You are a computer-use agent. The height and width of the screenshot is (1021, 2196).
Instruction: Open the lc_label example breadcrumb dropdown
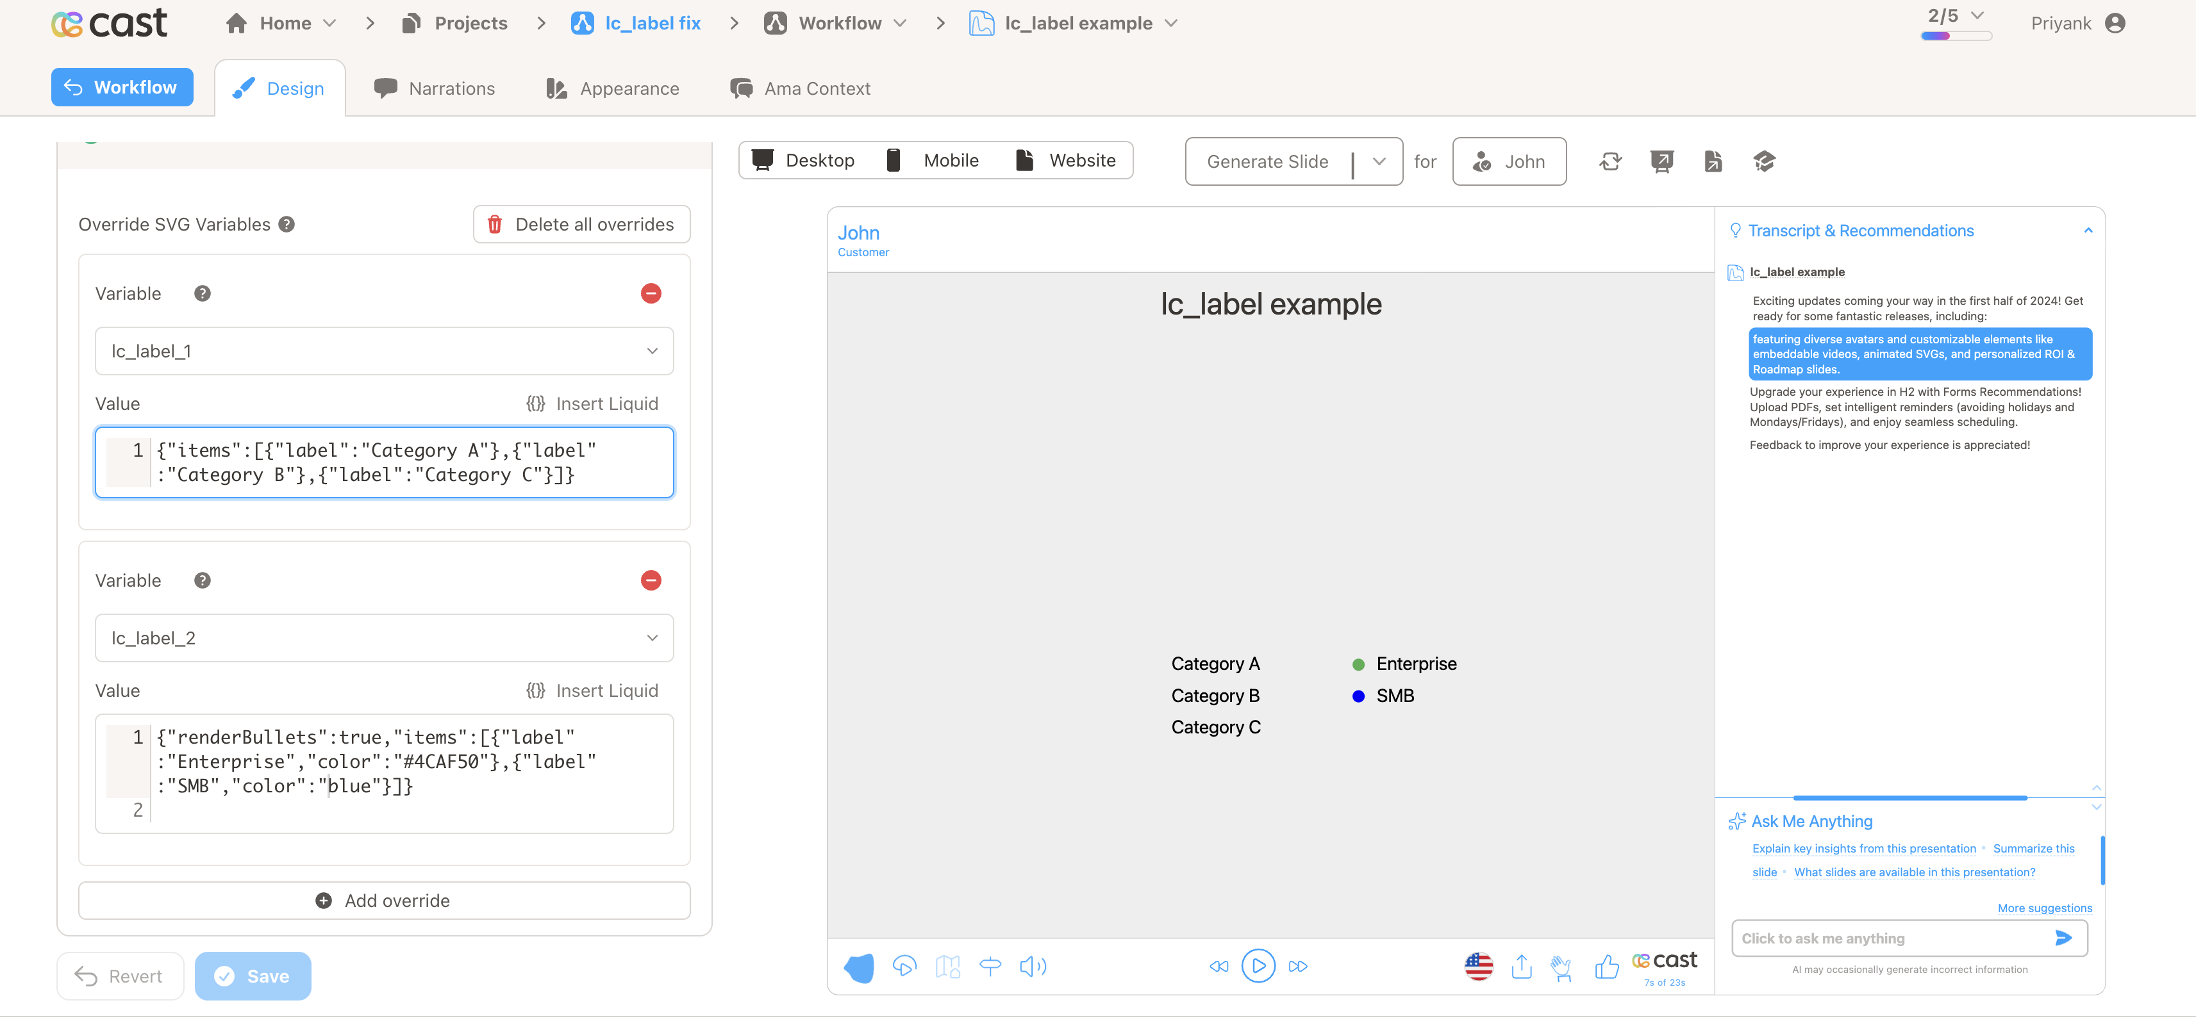click(1171, 24)
